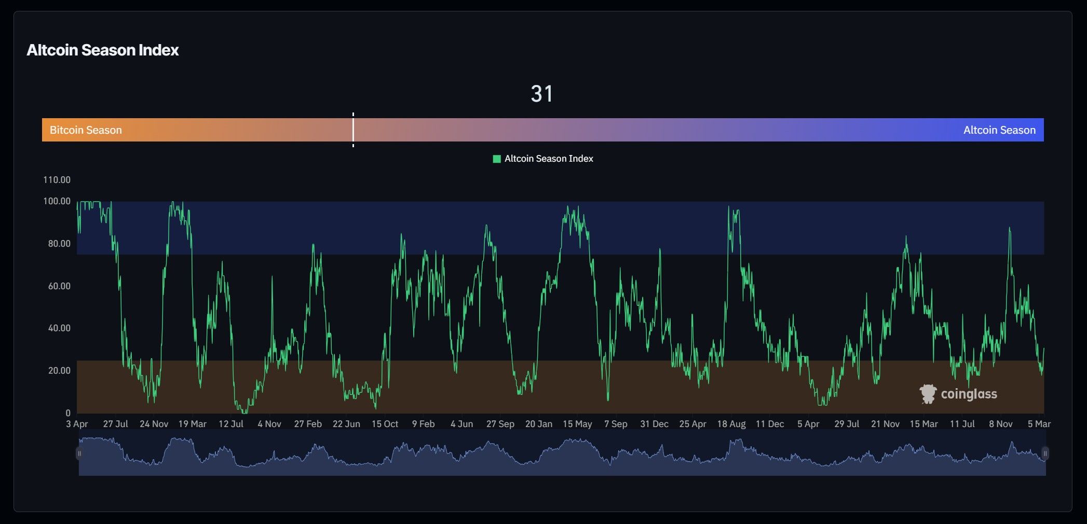
Task: Click the 18 Aug date label
Action: tap(731, 424)
